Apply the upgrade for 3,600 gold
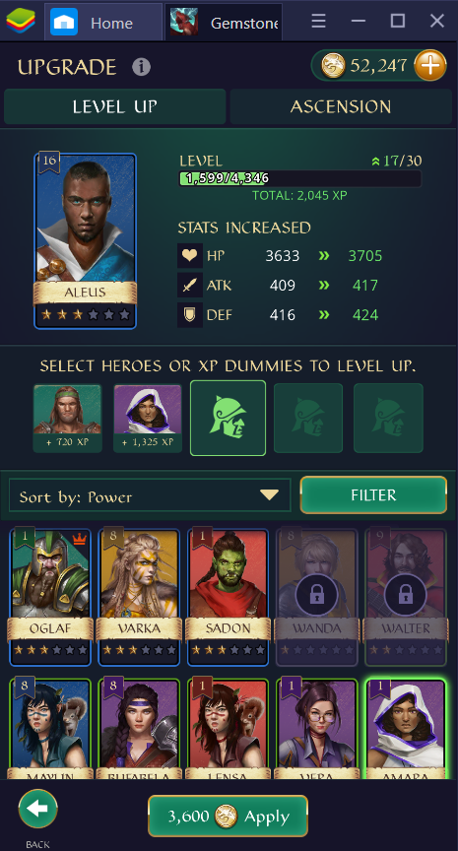Viewport: 458px width, 851px height. click(x=228, y=816)
